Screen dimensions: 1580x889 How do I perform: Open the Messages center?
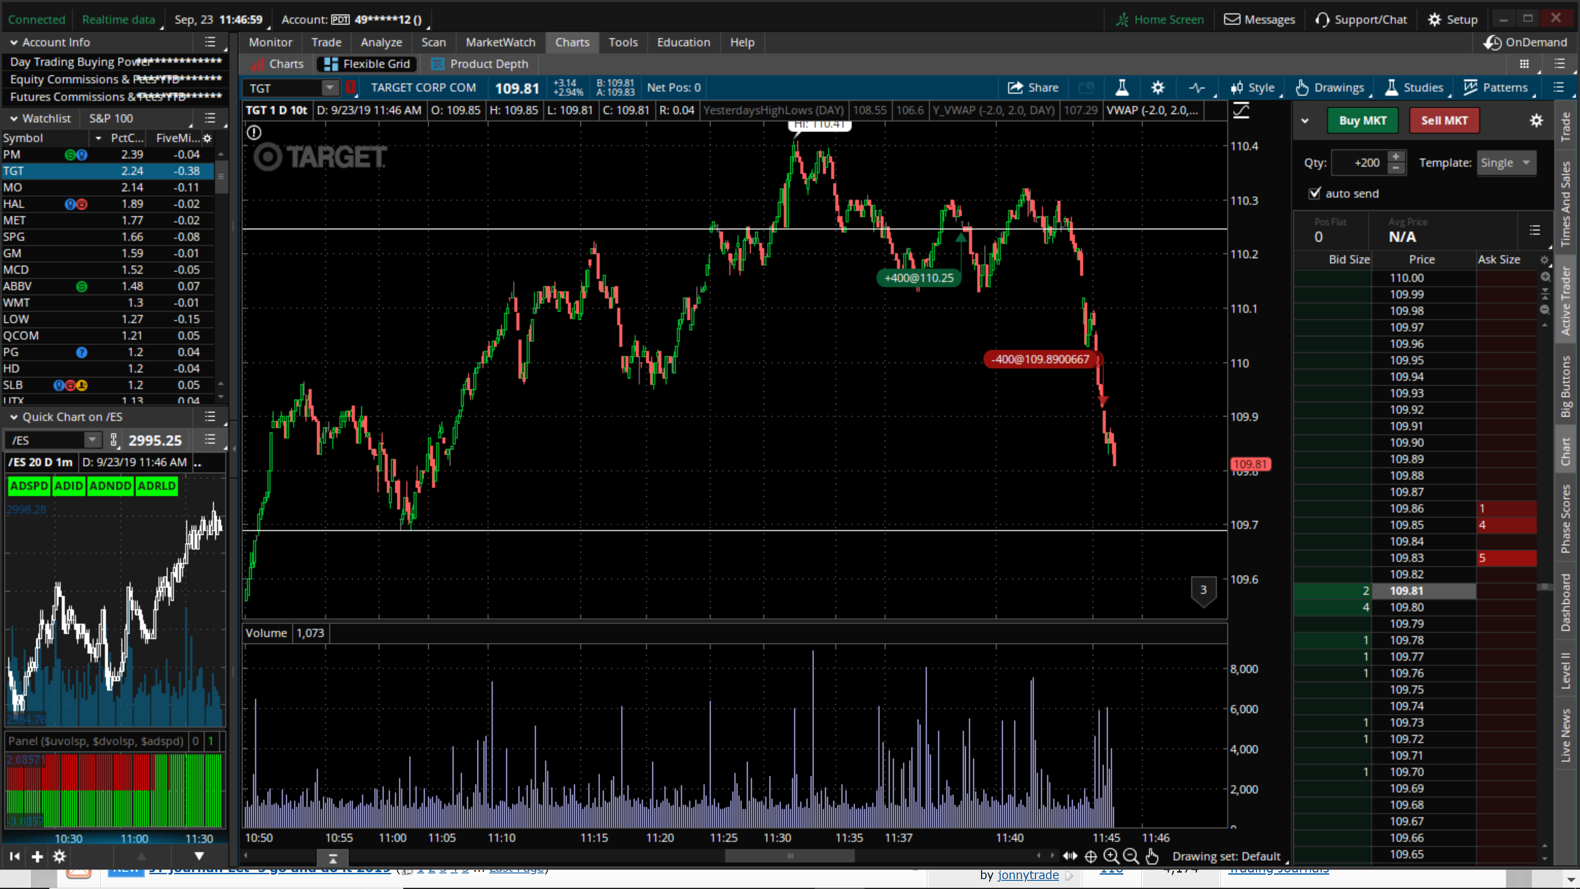(1259, 20)
